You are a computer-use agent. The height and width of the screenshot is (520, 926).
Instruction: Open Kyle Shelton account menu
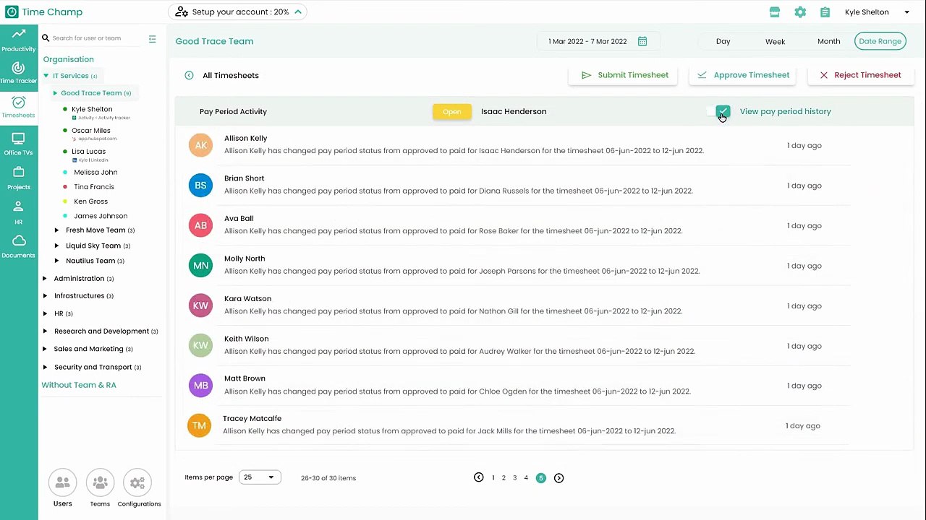coord(877,12)
